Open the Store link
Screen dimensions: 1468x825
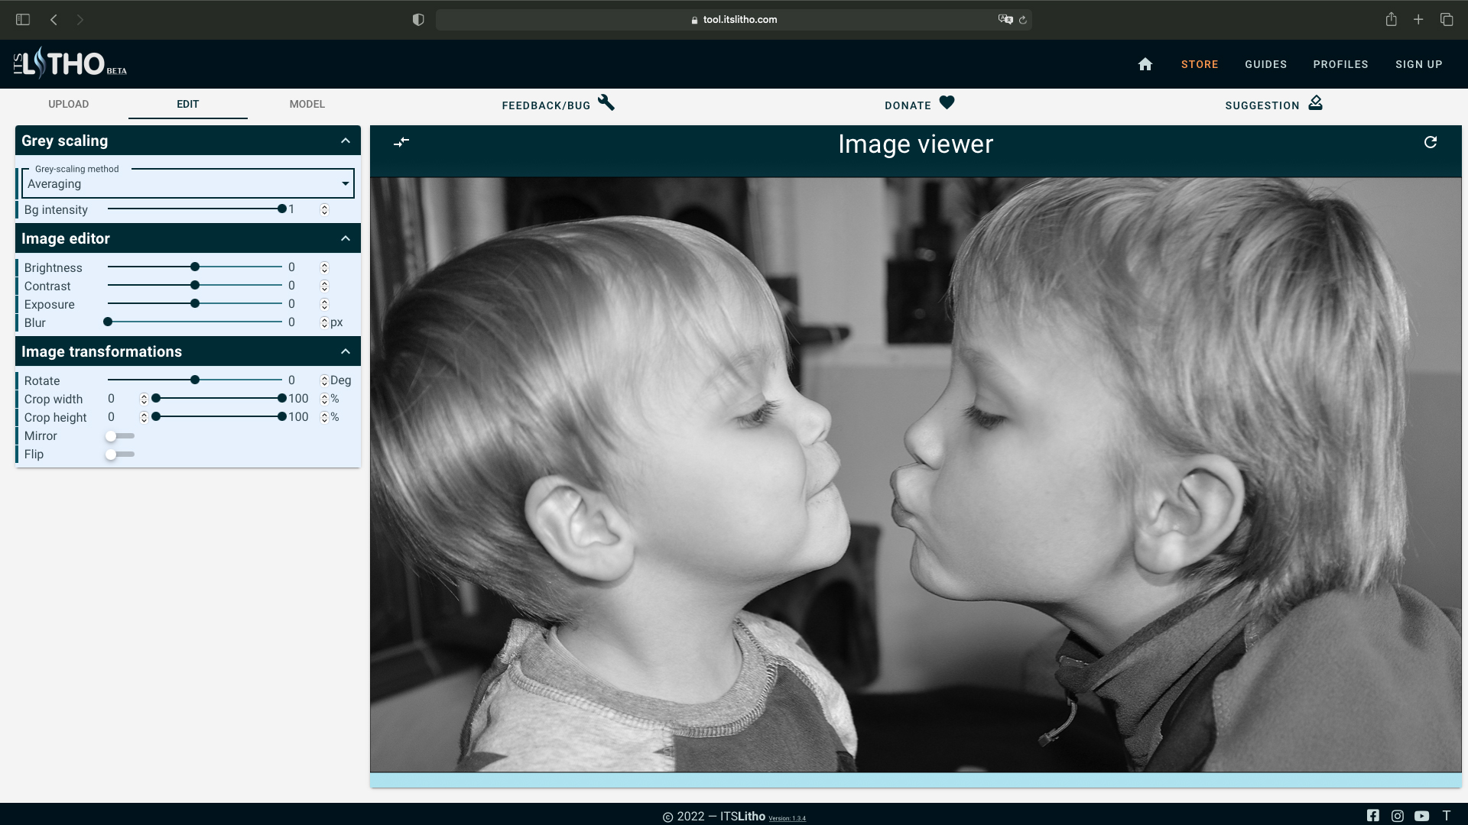[1200, 64]
